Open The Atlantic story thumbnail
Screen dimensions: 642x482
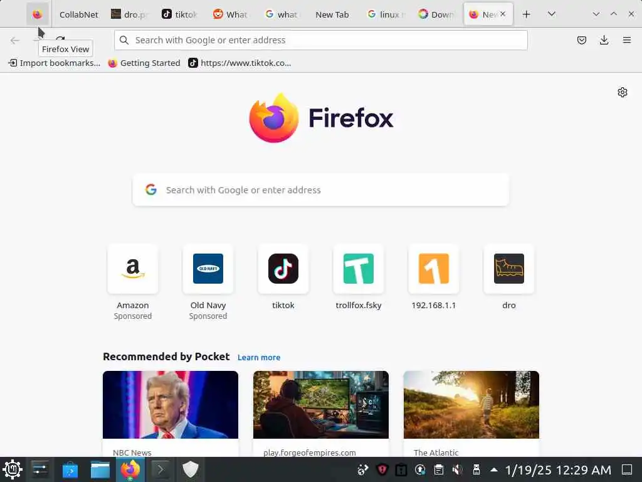tap(471, 405)
